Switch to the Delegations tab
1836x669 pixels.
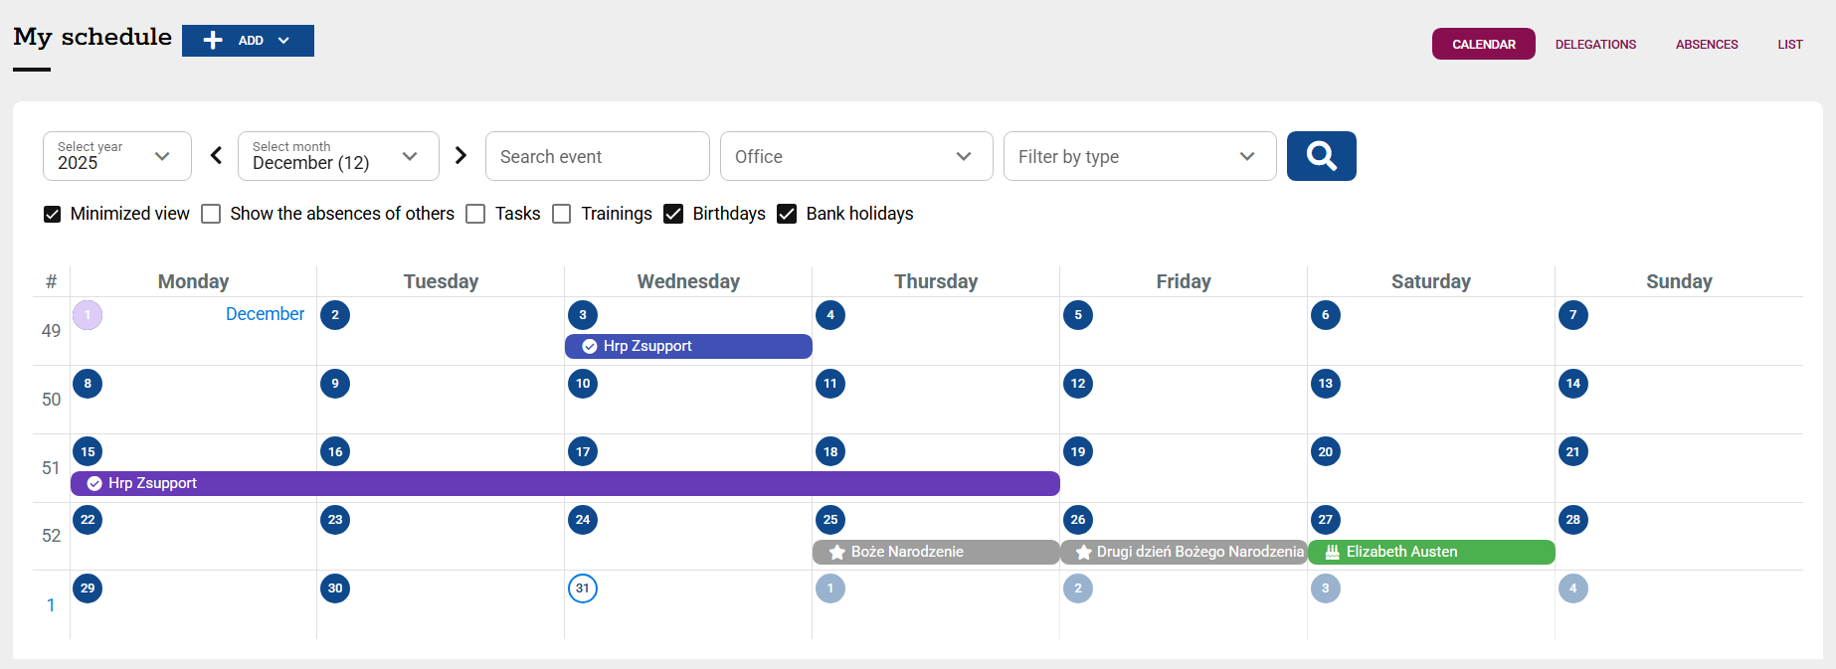[1595, 44]
